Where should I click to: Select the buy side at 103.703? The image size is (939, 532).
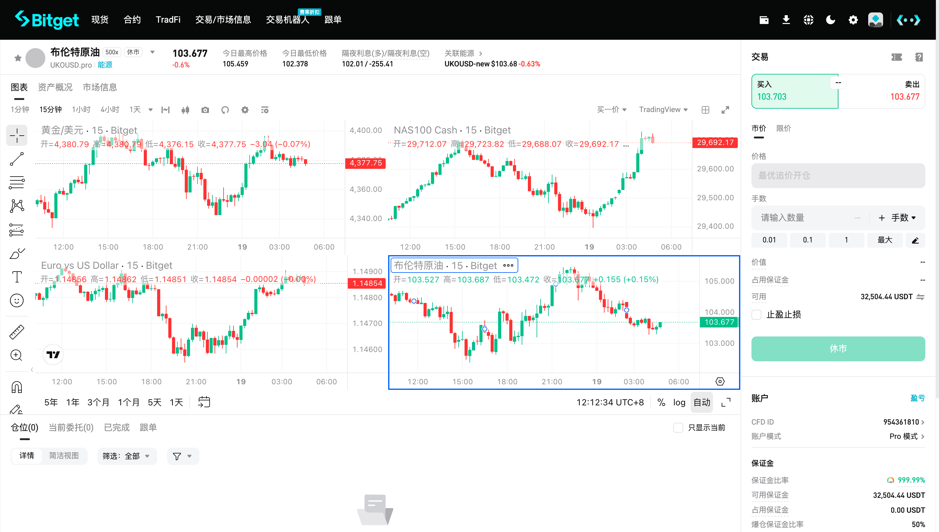click(795, 91)
